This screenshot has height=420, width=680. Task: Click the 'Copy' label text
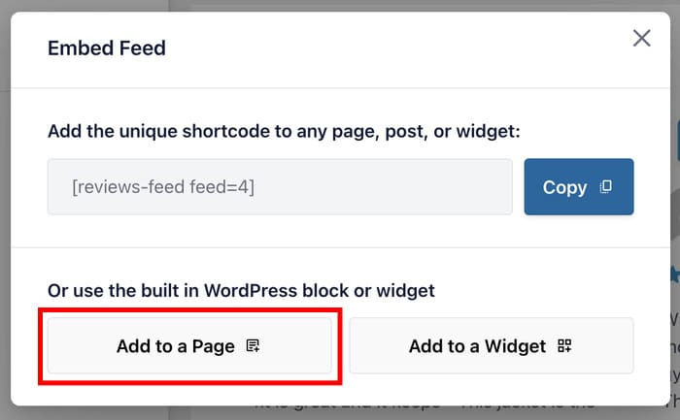click(x=564, y=187)
